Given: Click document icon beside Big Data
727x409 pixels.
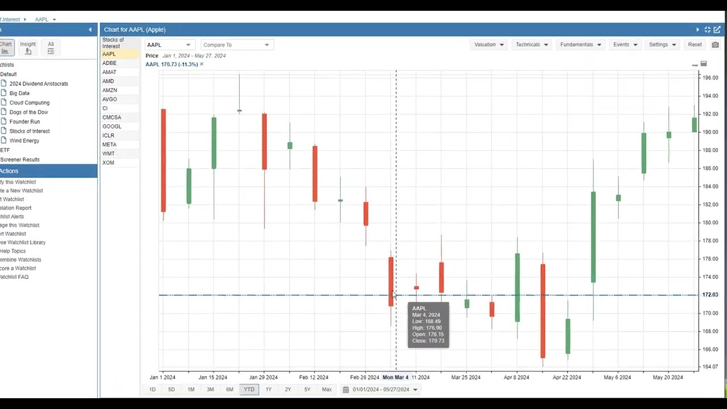Looking at the screenshot, I should (3, 93).
